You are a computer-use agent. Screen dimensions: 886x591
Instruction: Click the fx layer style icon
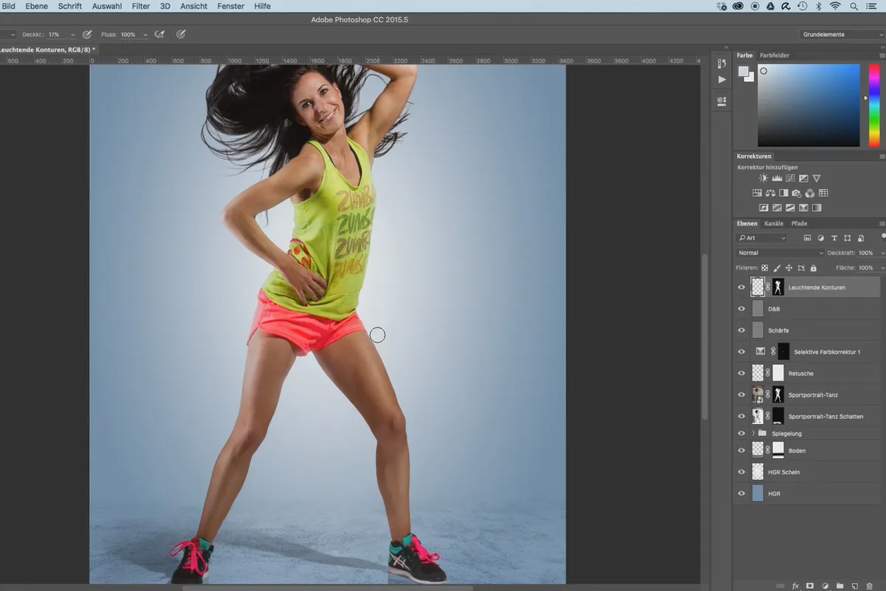795,585
